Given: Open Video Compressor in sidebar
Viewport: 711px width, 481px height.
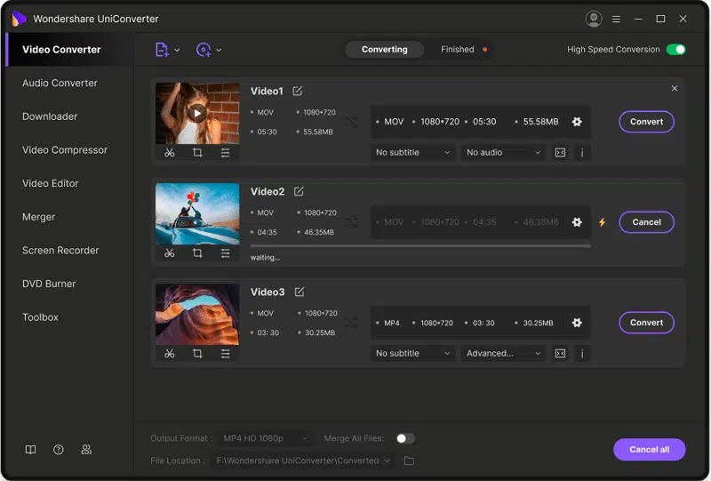Looking at the screenshot, I should [65, 149].
